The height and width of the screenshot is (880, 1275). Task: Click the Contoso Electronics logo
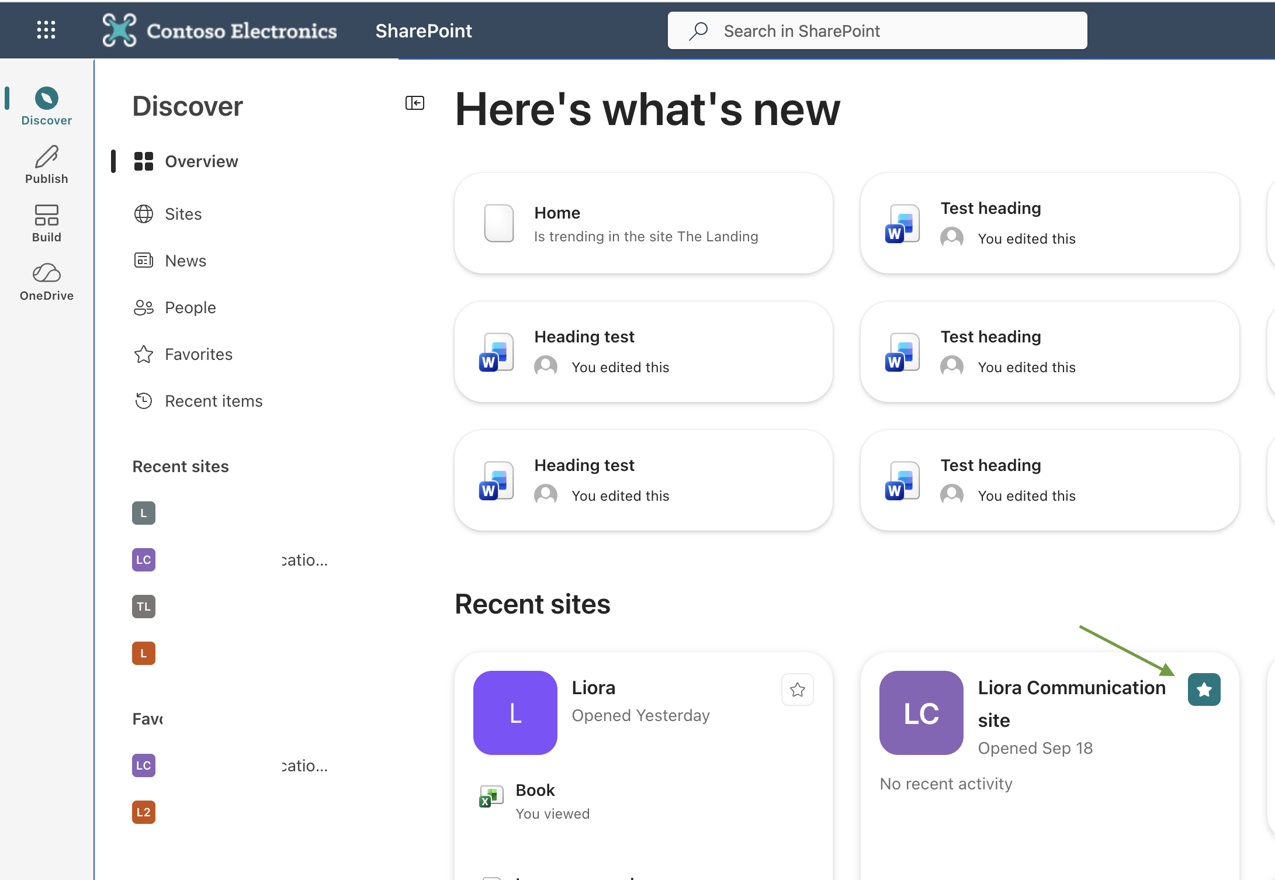[x=220, y=30]
